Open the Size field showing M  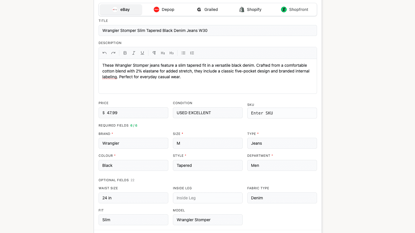(208, 143)
